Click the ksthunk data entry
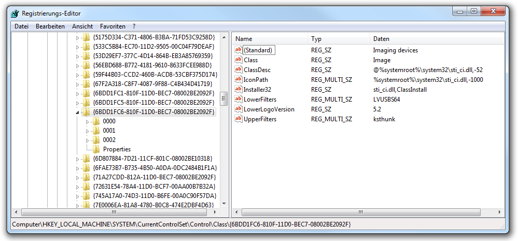 384,119
